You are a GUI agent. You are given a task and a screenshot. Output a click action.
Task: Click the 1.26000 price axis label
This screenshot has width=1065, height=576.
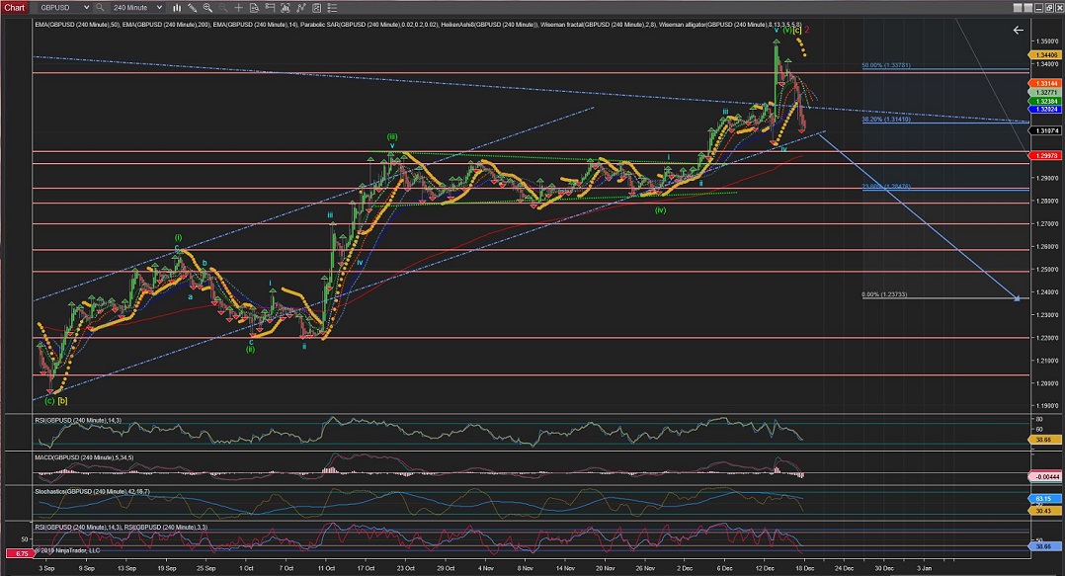tap(1046, 247)
